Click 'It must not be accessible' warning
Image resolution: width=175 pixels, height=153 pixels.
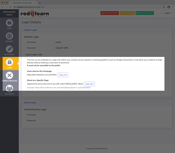pos(44,66)
